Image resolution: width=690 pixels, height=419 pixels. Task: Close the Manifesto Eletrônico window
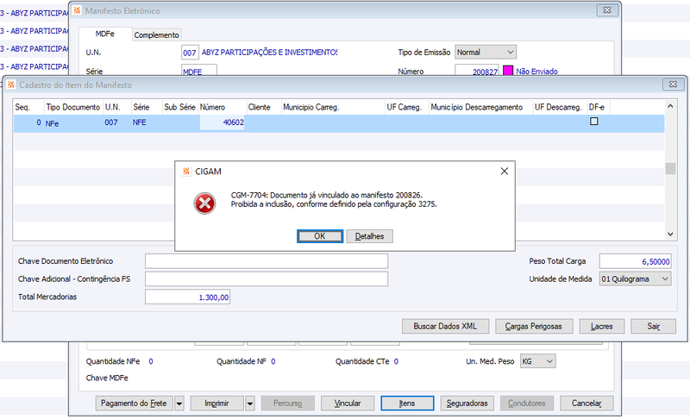tap(607, 10)
